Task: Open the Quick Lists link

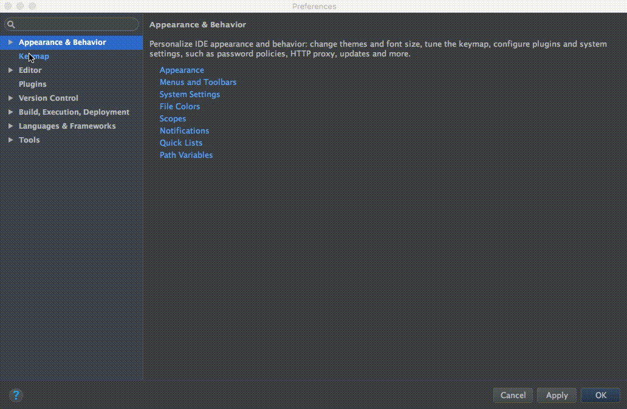Action: (181, 143)
